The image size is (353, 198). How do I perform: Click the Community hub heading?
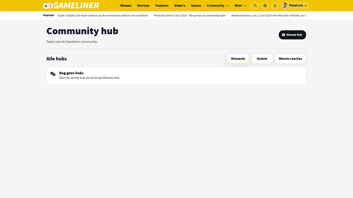[x=82, y=31]
